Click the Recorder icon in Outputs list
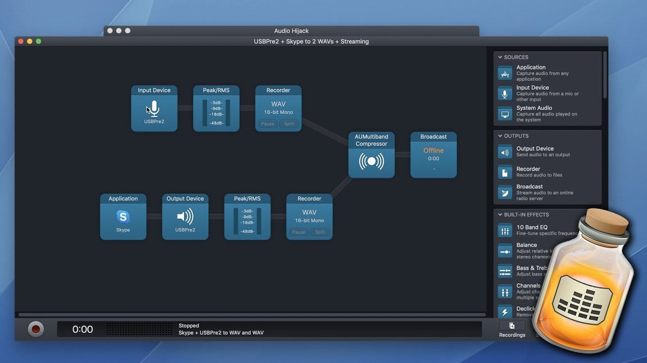 (x=505, y=172)
